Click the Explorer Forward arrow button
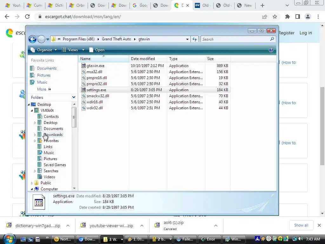This screenshot has width=325, height=244. coord(42,39)
